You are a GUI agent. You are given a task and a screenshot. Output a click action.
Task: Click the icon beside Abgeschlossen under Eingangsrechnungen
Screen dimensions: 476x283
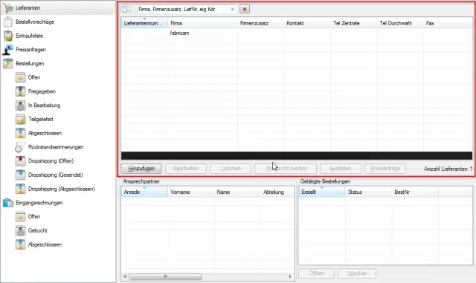tap(20, 245)
